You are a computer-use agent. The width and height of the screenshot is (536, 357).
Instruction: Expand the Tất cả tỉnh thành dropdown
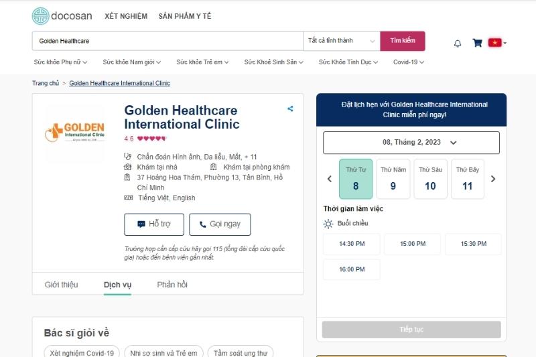[342, 41]
